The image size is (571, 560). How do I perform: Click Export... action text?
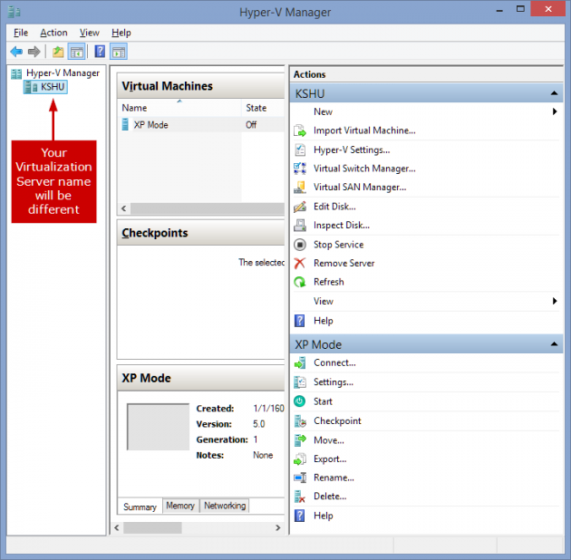click(330, 459)
